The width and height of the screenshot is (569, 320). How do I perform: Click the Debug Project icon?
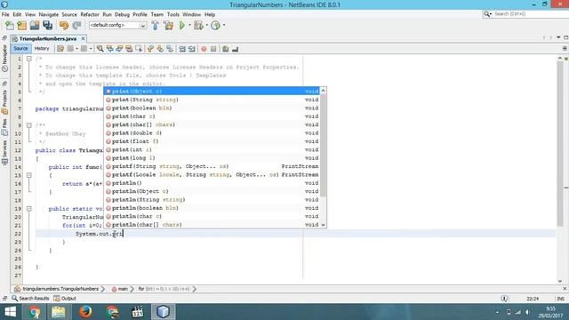(198, 26)
